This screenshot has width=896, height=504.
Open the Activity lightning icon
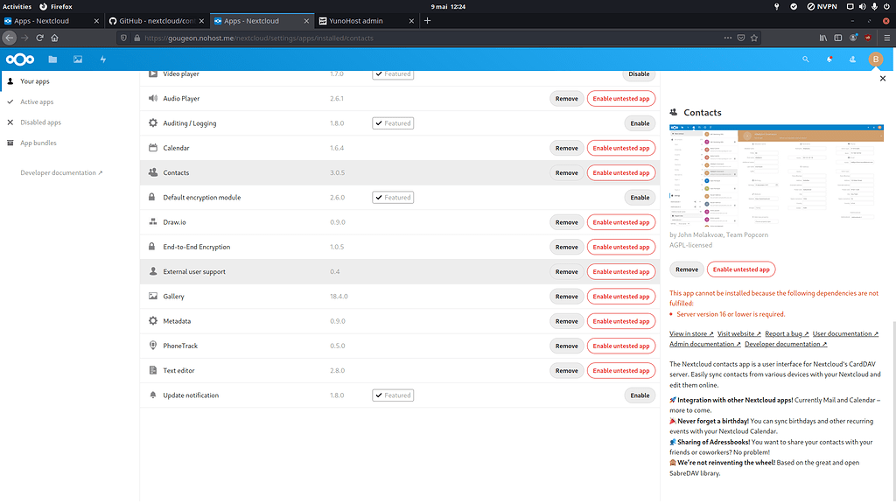pyautogui.click(x=103, y=59)
